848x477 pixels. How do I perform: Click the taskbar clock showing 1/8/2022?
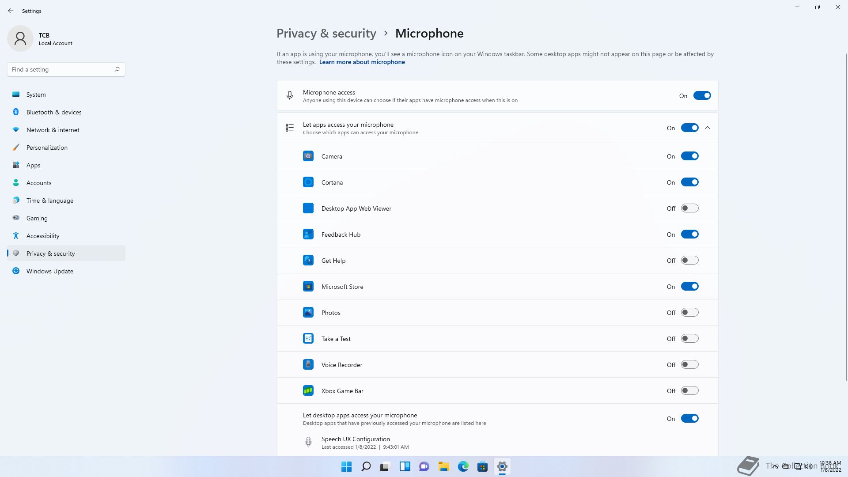[830, 466]
